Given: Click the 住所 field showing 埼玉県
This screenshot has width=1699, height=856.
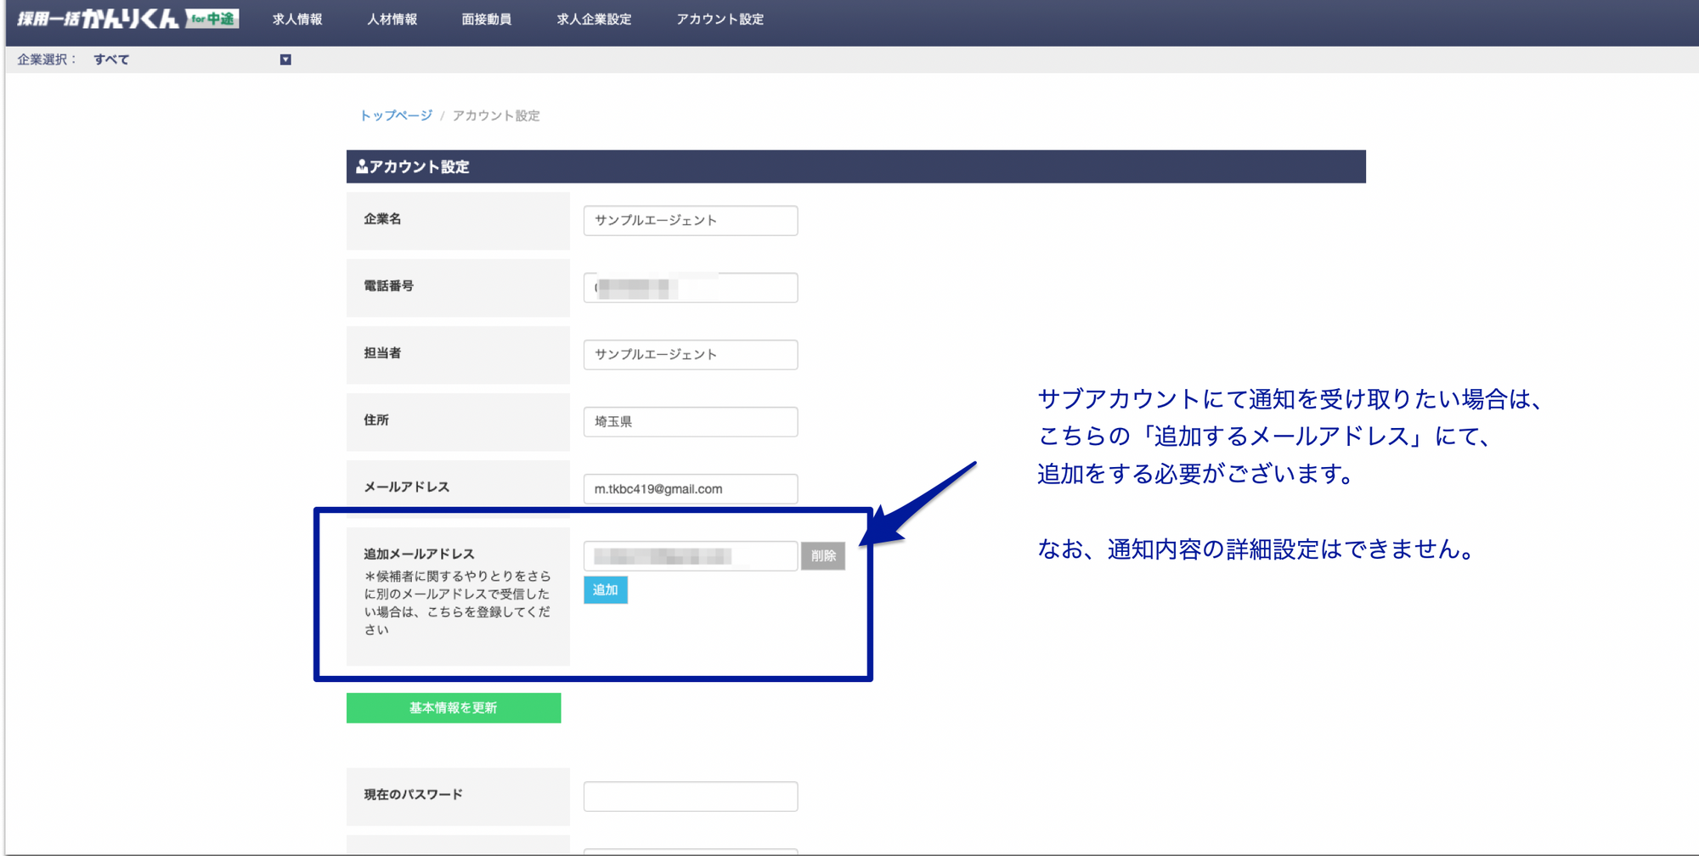Looking at the screenshot, I should click(690, 421).
